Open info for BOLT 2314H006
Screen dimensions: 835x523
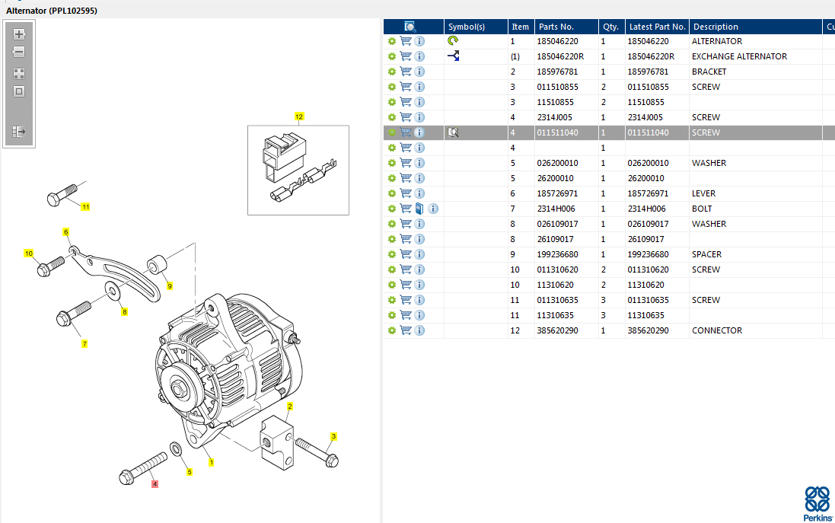pyautogui.click(x=433, y=209)
